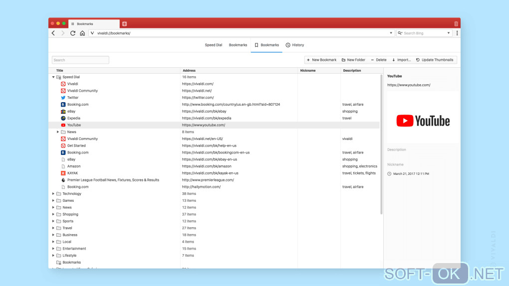Open the search engine dropdown arrow

click(x=449, y=33)
